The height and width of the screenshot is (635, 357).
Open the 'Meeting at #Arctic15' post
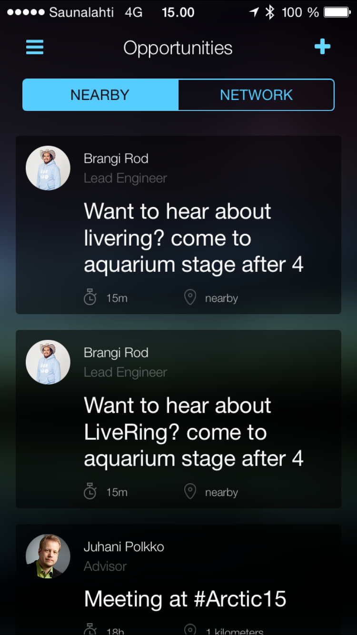(185, 599)
